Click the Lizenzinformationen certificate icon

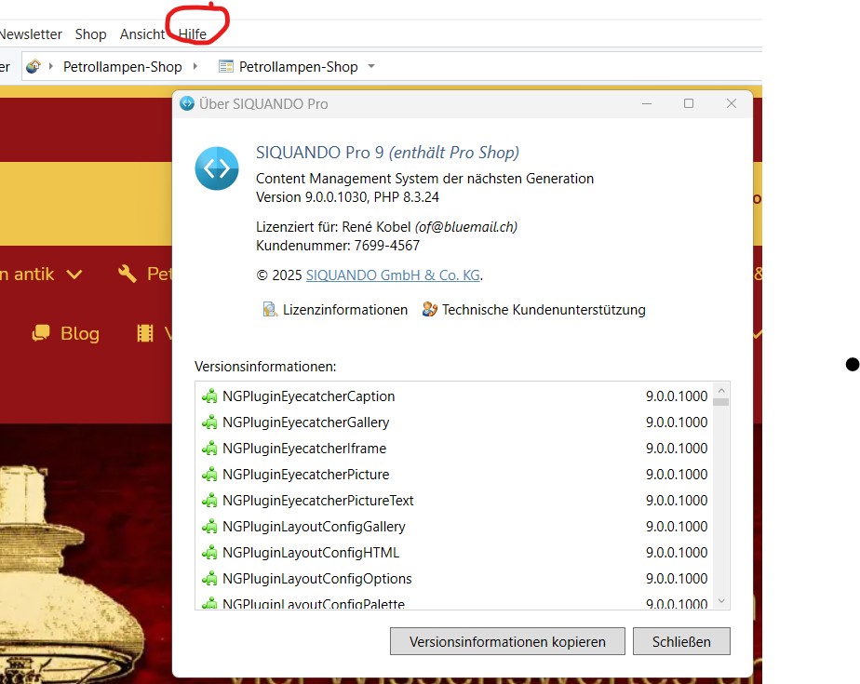pos(269,309)
